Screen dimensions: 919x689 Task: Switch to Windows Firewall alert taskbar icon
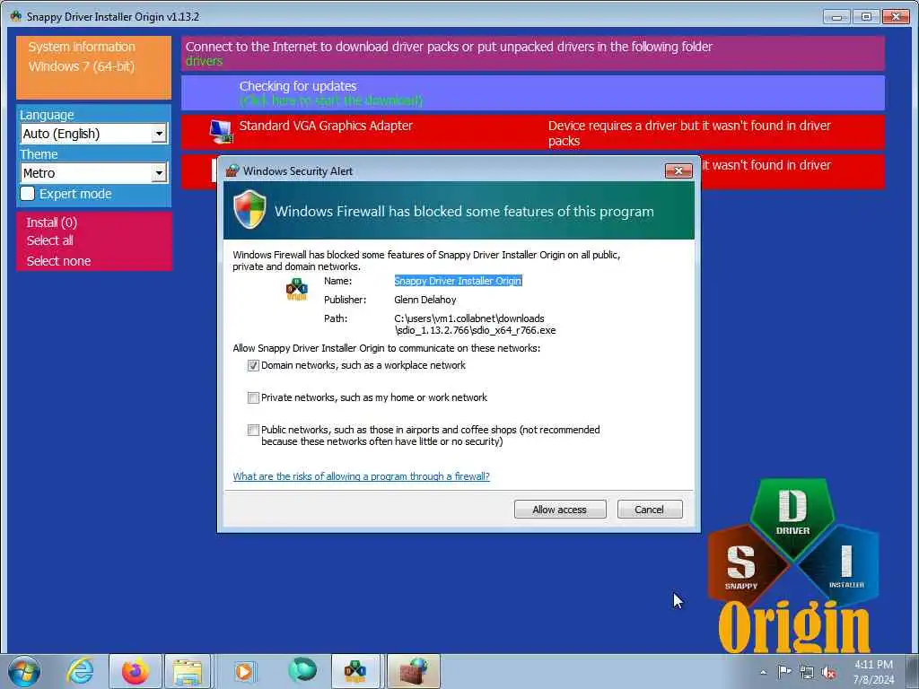coord(414,671)
